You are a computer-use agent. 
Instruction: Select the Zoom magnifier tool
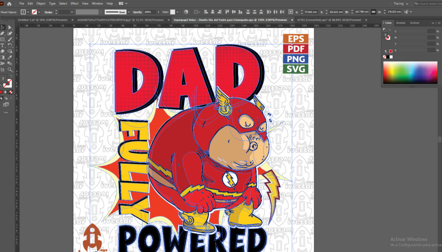[x=10, y=69]
